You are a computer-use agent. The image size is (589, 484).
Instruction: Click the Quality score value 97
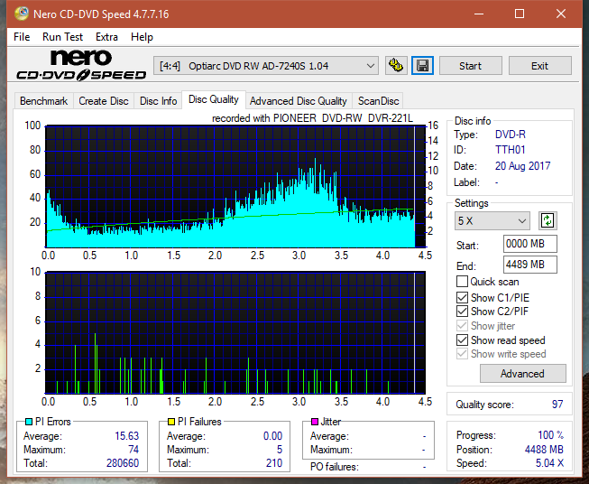point(557,405)
